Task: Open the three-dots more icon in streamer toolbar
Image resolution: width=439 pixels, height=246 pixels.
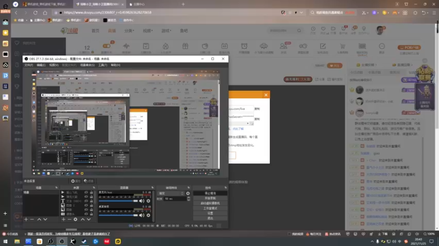Action: tap(382, 46)
